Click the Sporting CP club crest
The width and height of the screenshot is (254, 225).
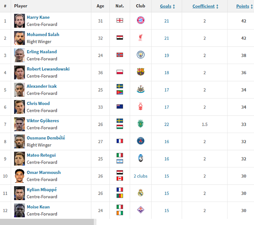click(141, 124)
